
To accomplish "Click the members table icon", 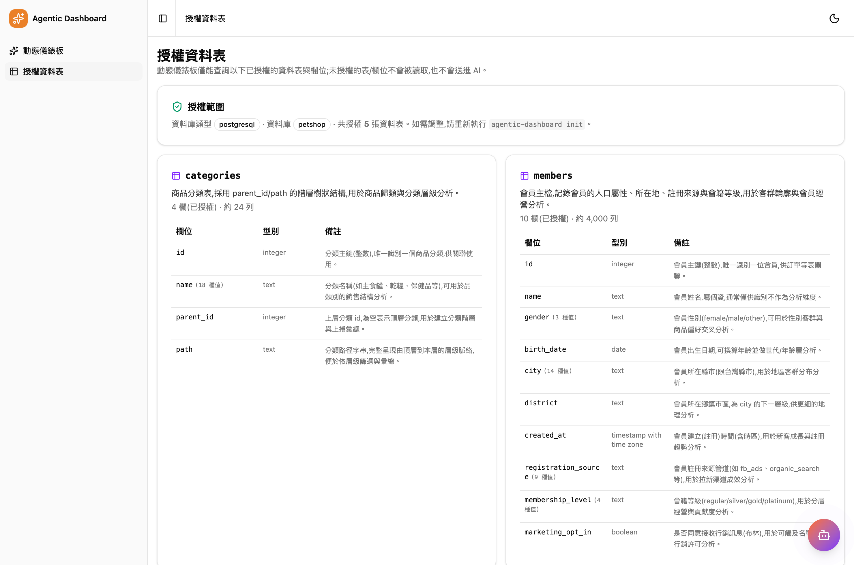I will [x=525, y=176].
